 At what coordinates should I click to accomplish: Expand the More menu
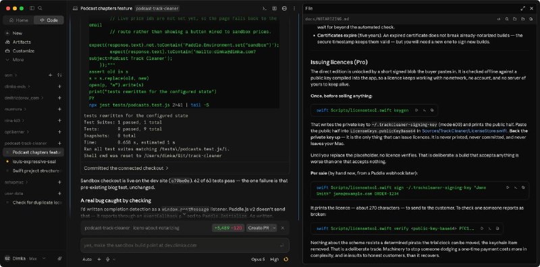[x=18, y=60]
